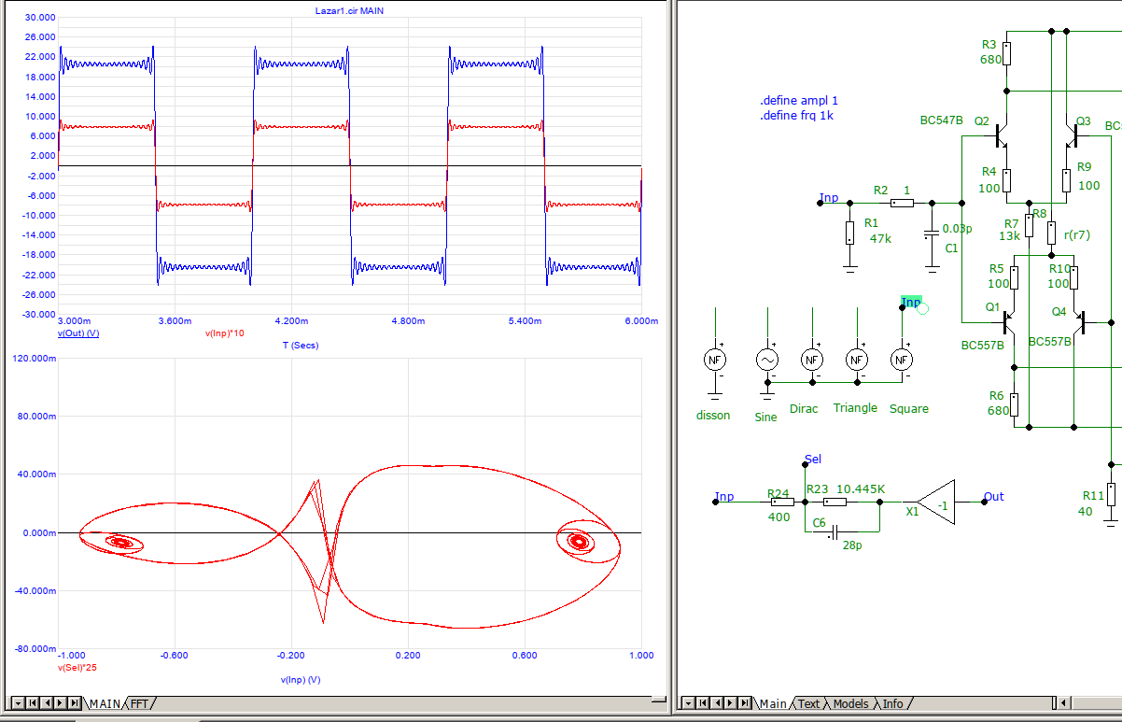This screenshot has width=1122, height=722.
Task: Select resistor R23 symbol
Action: (x=834, y=503)
